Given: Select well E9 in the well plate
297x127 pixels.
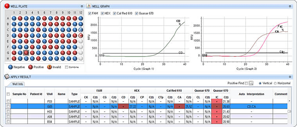Looking at the screenshot, I should tap(63, 41).
